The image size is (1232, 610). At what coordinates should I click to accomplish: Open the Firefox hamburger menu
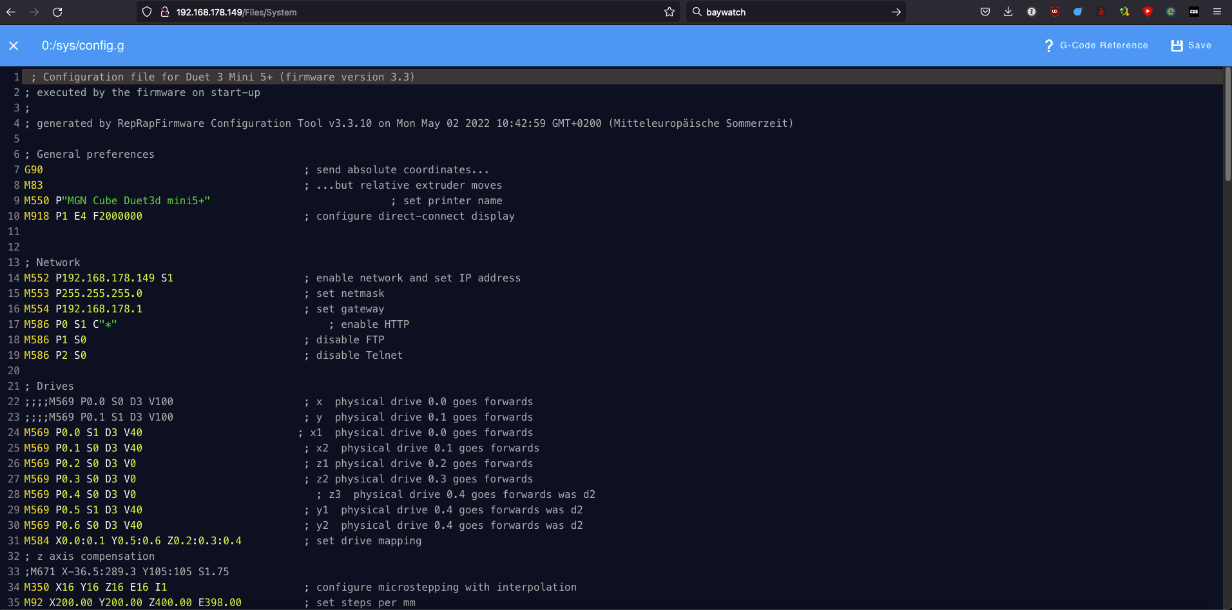[1217, 12]
